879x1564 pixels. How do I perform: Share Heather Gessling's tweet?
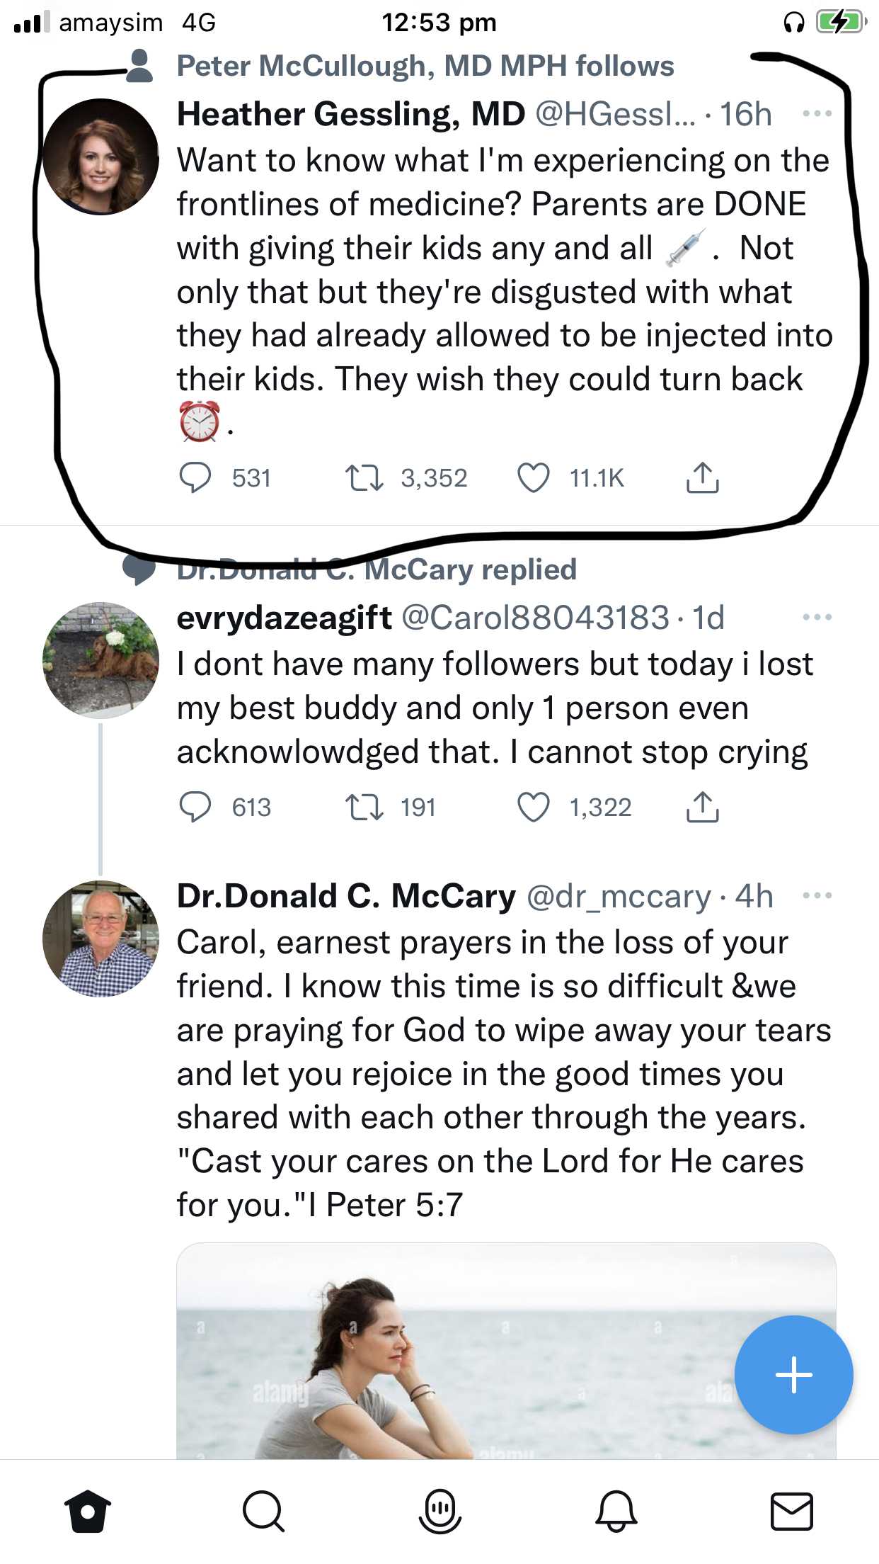point(702,478)
